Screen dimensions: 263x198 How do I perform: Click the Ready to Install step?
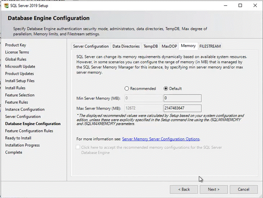[18, 138]
